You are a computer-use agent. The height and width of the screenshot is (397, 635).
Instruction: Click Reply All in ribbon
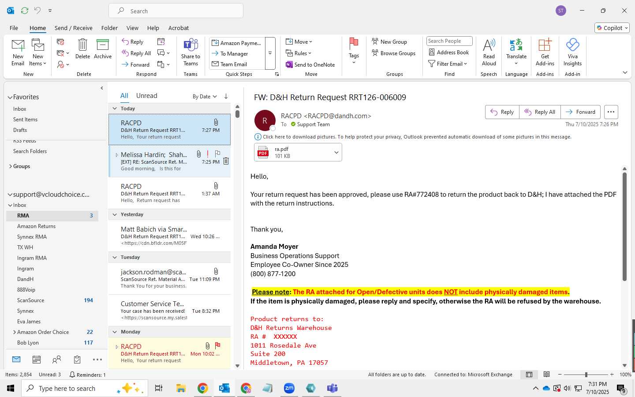[137, 53]
